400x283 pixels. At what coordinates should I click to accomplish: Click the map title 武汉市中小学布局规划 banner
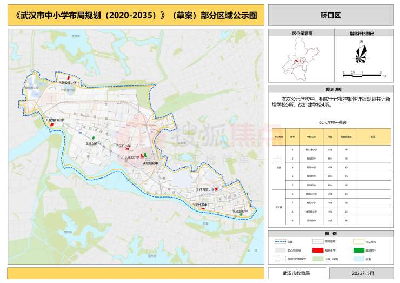(x=136, y=15)
